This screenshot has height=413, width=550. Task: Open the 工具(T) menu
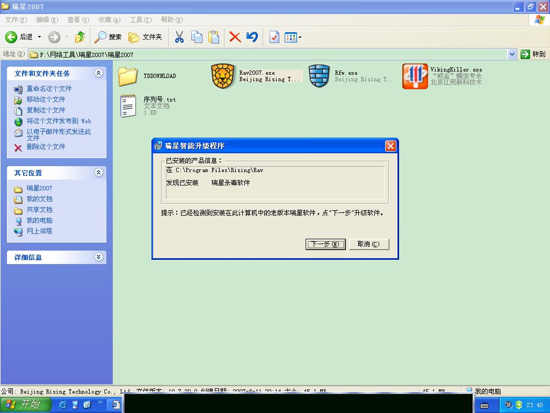141,20
